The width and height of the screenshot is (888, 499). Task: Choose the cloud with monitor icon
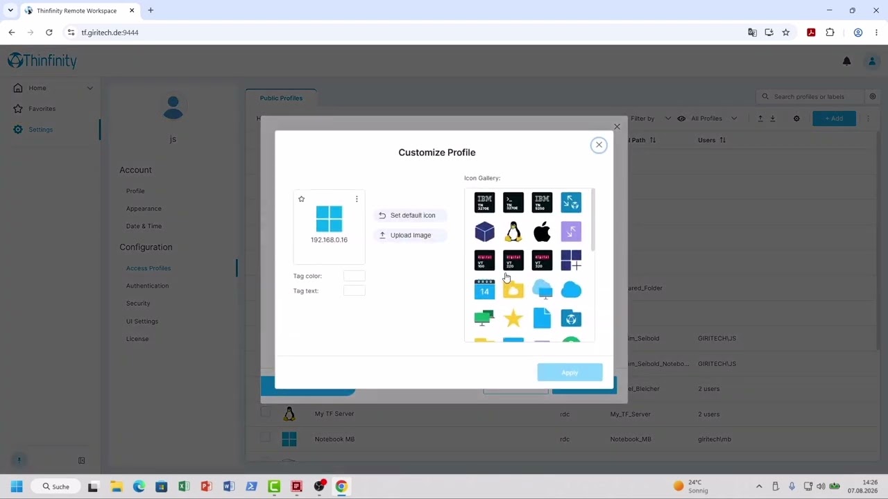[x=542, y=289]
